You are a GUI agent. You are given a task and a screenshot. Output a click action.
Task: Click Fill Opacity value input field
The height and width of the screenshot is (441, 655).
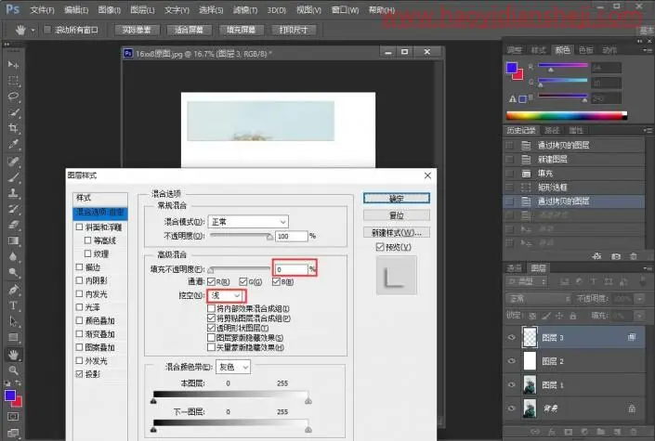(291, 269)
